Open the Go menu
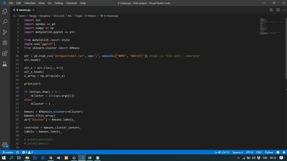 pyautogui.click(x=49, y=3)
